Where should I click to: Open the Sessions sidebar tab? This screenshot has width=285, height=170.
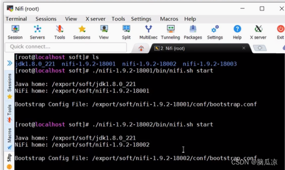[x=9, y=86]
